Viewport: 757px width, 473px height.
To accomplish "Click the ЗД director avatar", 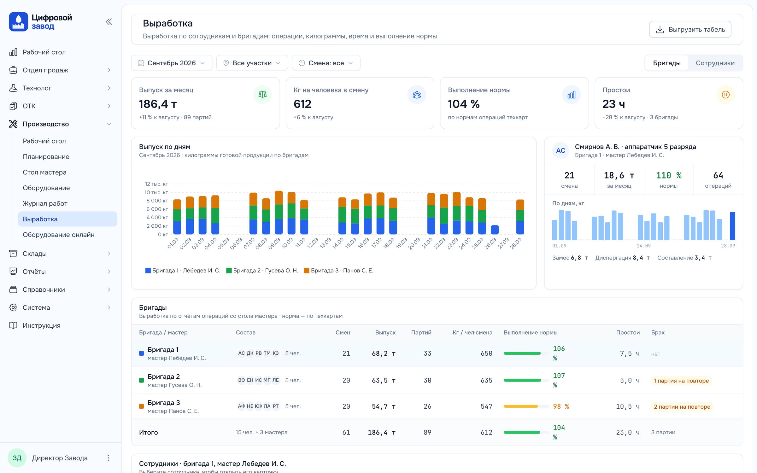I will coord(17,458).
